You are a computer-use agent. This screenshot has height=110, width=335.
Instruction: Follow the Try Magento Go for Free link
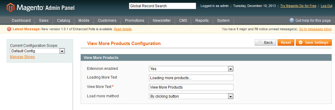point(298,6)
